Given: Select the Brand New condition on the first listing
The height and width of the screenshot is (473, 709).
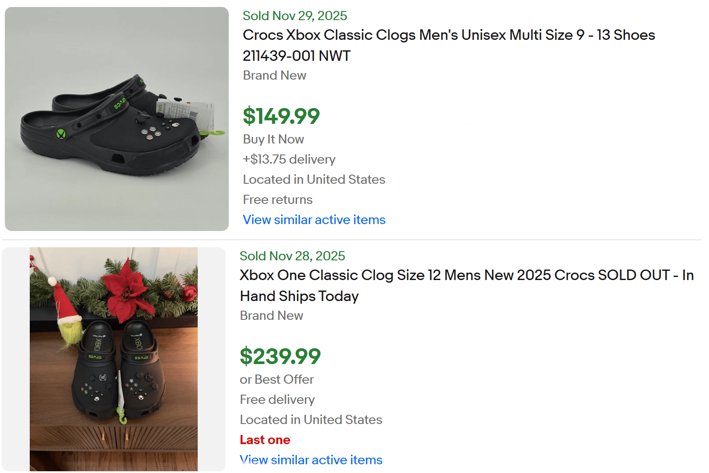Looking at the screenshot, I should (x=274, y=75).
